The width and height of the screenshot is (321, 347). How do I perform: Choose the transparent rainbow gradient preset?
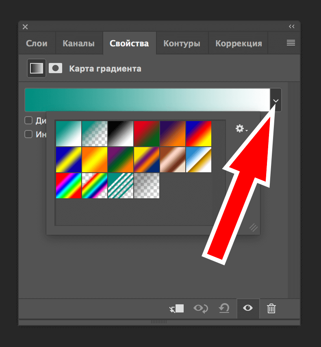[x=95, y=186]
